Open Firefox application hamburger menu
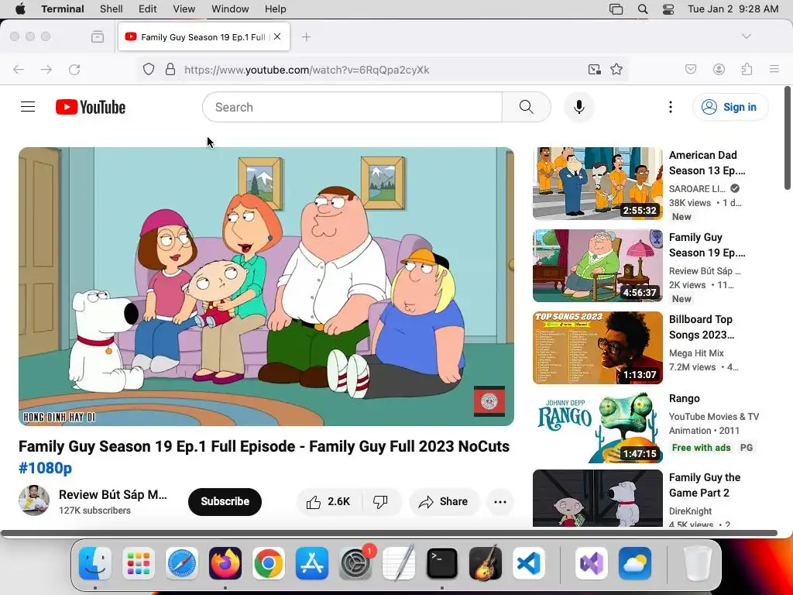The width and height of the screenshot is (793, 595). (774, 69)
